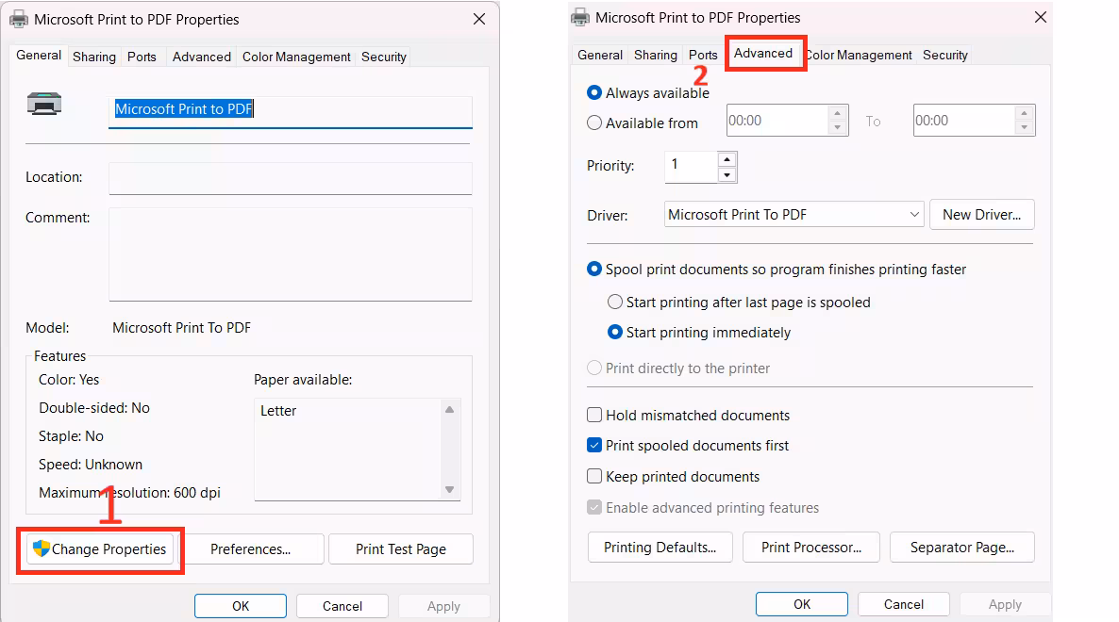
Task: Click printer icon in right window title bar
Action: tap(580, 17)
